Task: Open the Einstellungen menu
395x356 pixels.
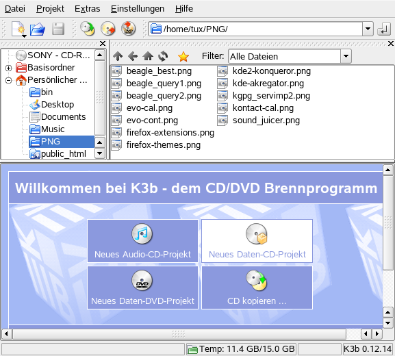Action: (138, 9)
